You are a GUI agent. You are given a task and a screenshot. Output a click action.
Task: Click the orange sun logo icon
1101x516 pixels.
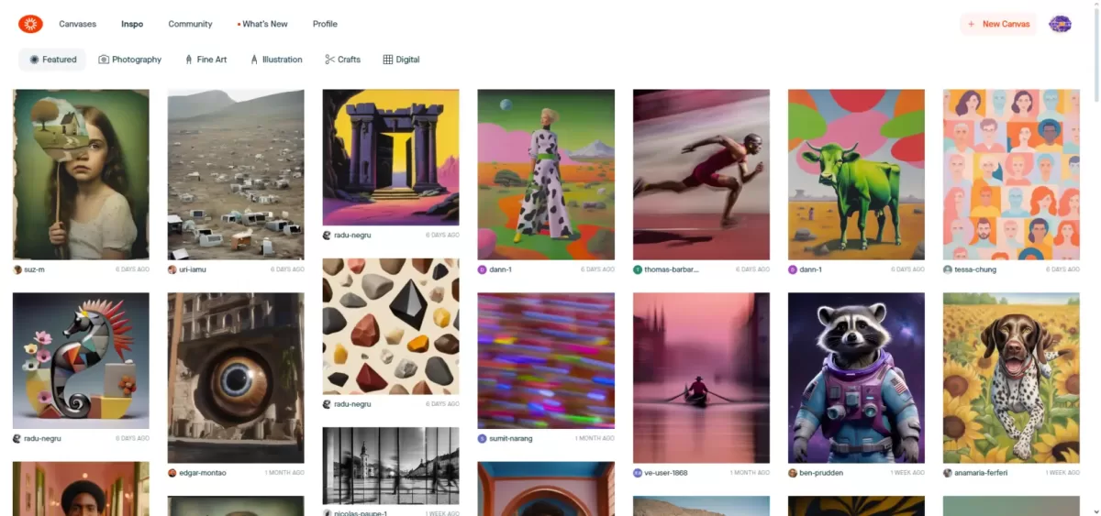(x=30, y=24)
